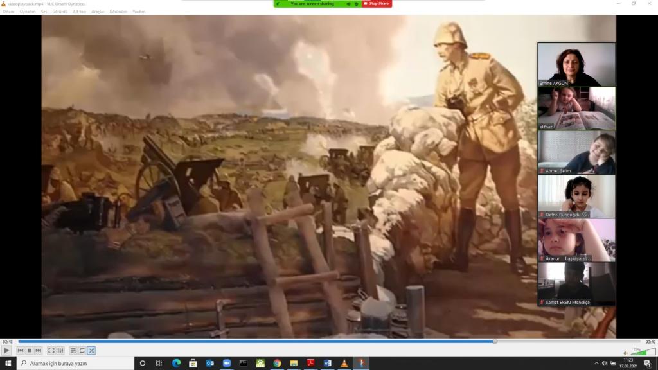Select Samet EREN Menekşe participant video

tap(576, 284)
